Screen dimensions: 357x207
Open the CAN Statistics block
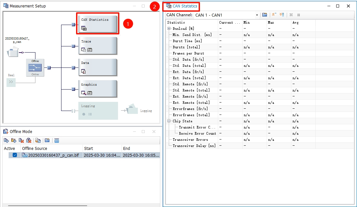pyautogui.click(x=98, y=23)
